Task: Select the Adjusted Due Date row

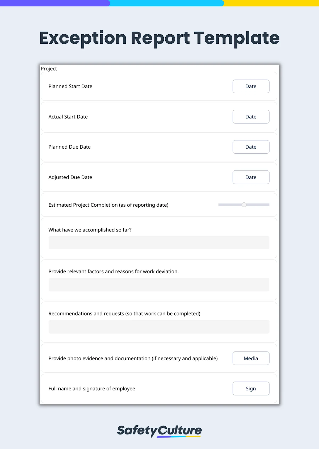Action: click(x=70, y=177)
